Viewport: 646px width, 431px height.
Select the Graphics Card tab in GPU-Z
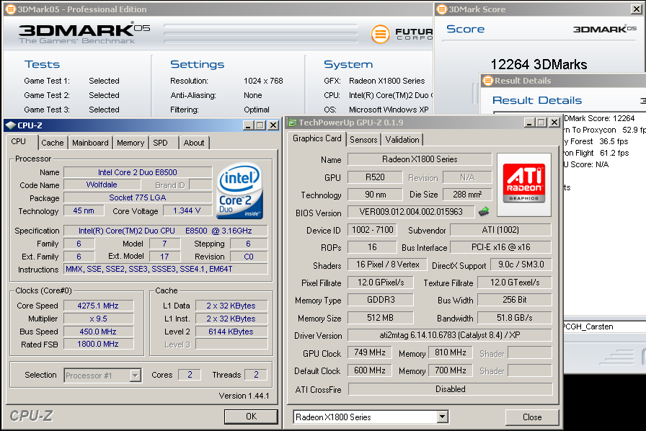(x=317, y=139)
